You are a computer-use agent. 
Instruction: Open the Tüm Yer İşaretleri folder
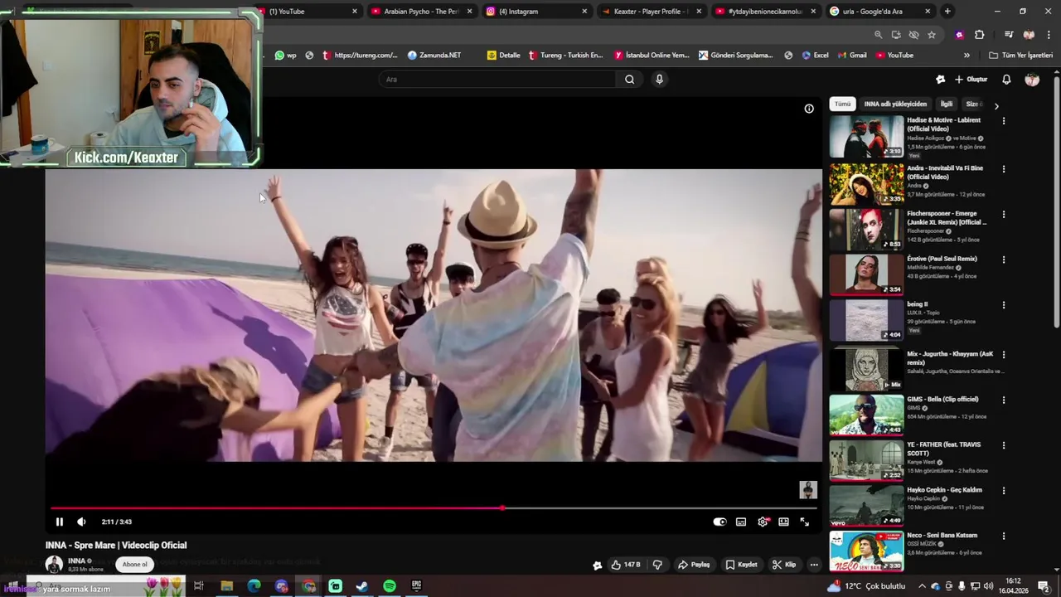pos(1021,56)
